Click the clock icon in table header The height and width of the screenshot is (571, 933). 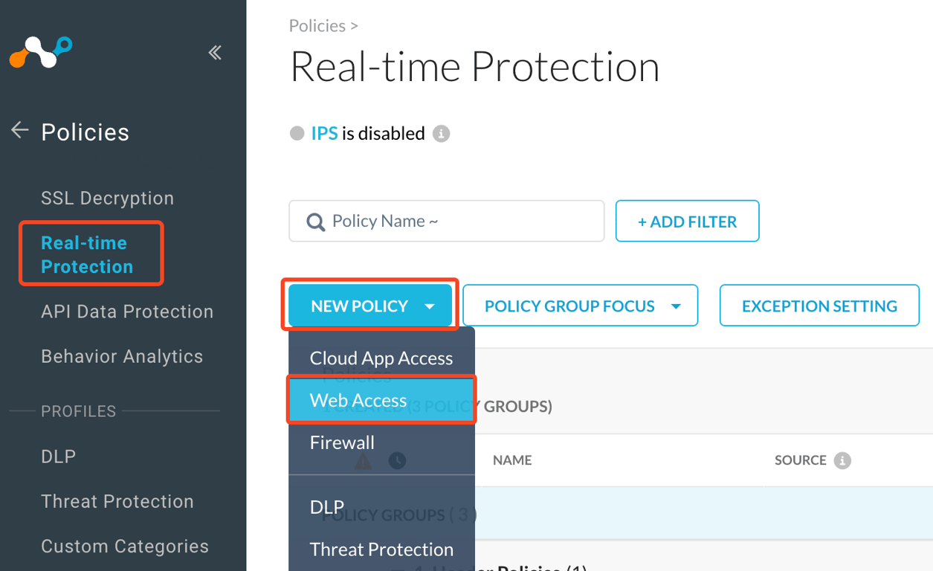[x=397, y=461]
